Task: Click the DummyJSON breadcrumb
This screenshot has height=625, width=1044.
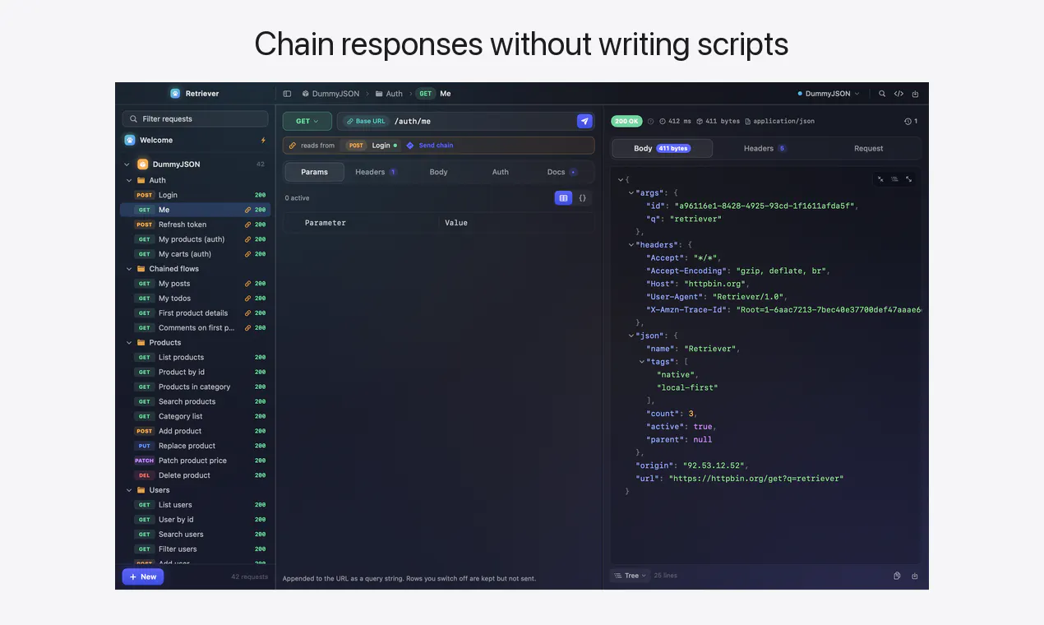Action: (x=330, y=94)
